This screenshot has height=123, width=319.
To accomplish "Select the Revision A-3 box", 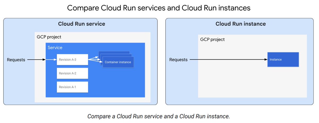I will [x=72, y=60].
